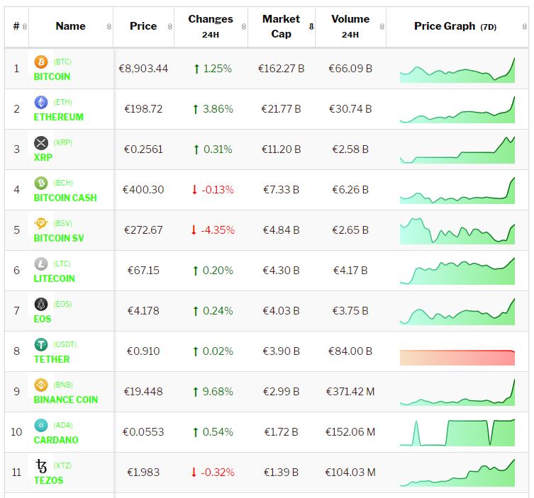Click the Binance Coin yellow icon
The height and width of the screenshot is (498, 534).
pyautogui.click(x=41, y=385)
